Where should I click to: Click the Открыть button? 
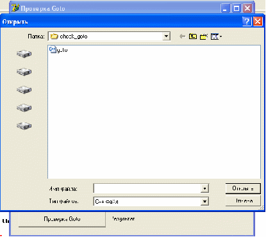click(x=243, y=188)
